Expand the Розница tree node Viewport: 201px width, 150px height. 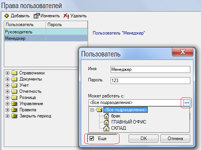[x=7, y=97]
